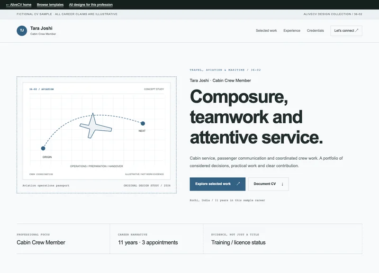Viewport: 379px width, 273px height.
Task: Click 'Tara Joshi · Cabin Crew Member' subtitle
Action: [x=220, y=81]
